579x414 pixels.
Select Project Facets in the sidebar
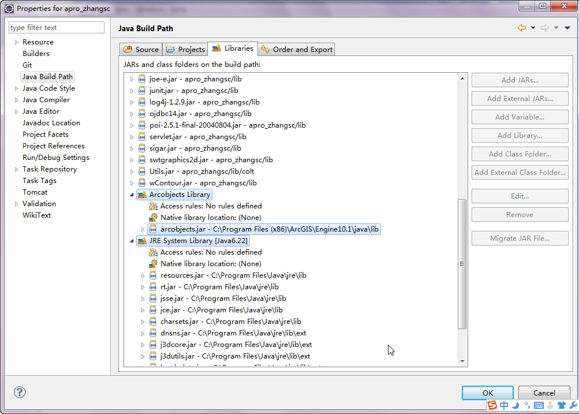pyautogui.click(x=46, y=135)
